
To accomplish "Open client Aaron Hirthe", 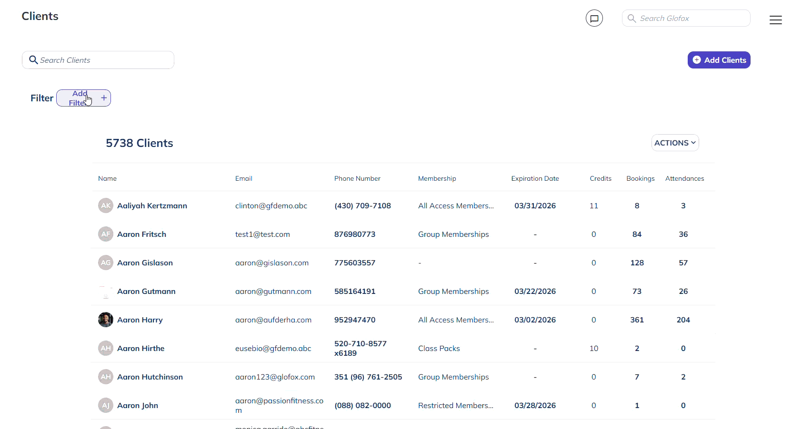I will (x=140, y=348).
